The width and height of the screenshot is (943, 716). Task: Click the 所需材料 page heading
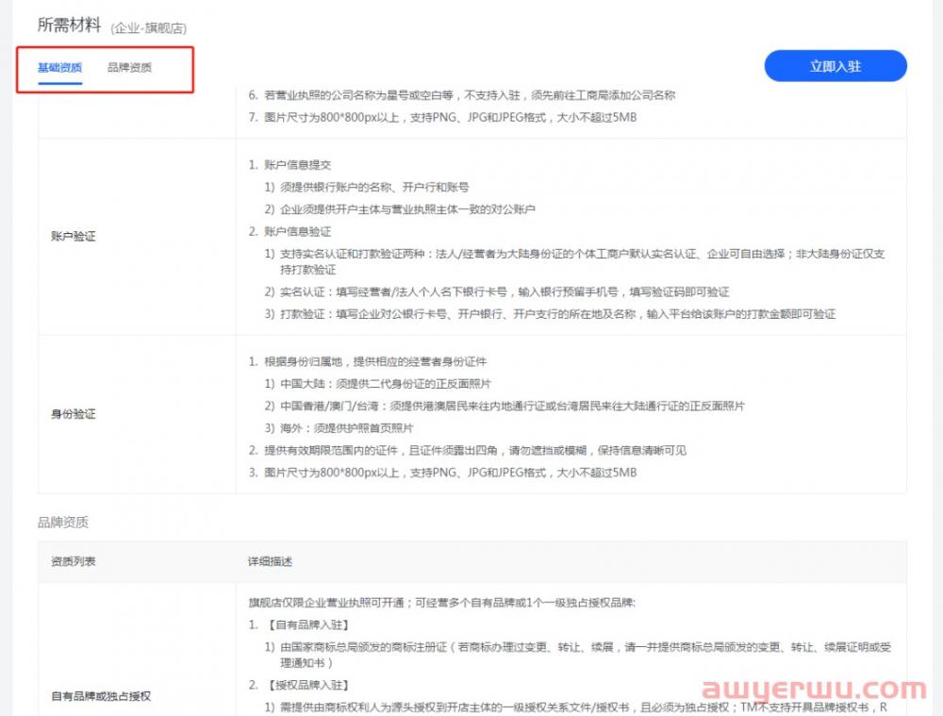(69, 25)
